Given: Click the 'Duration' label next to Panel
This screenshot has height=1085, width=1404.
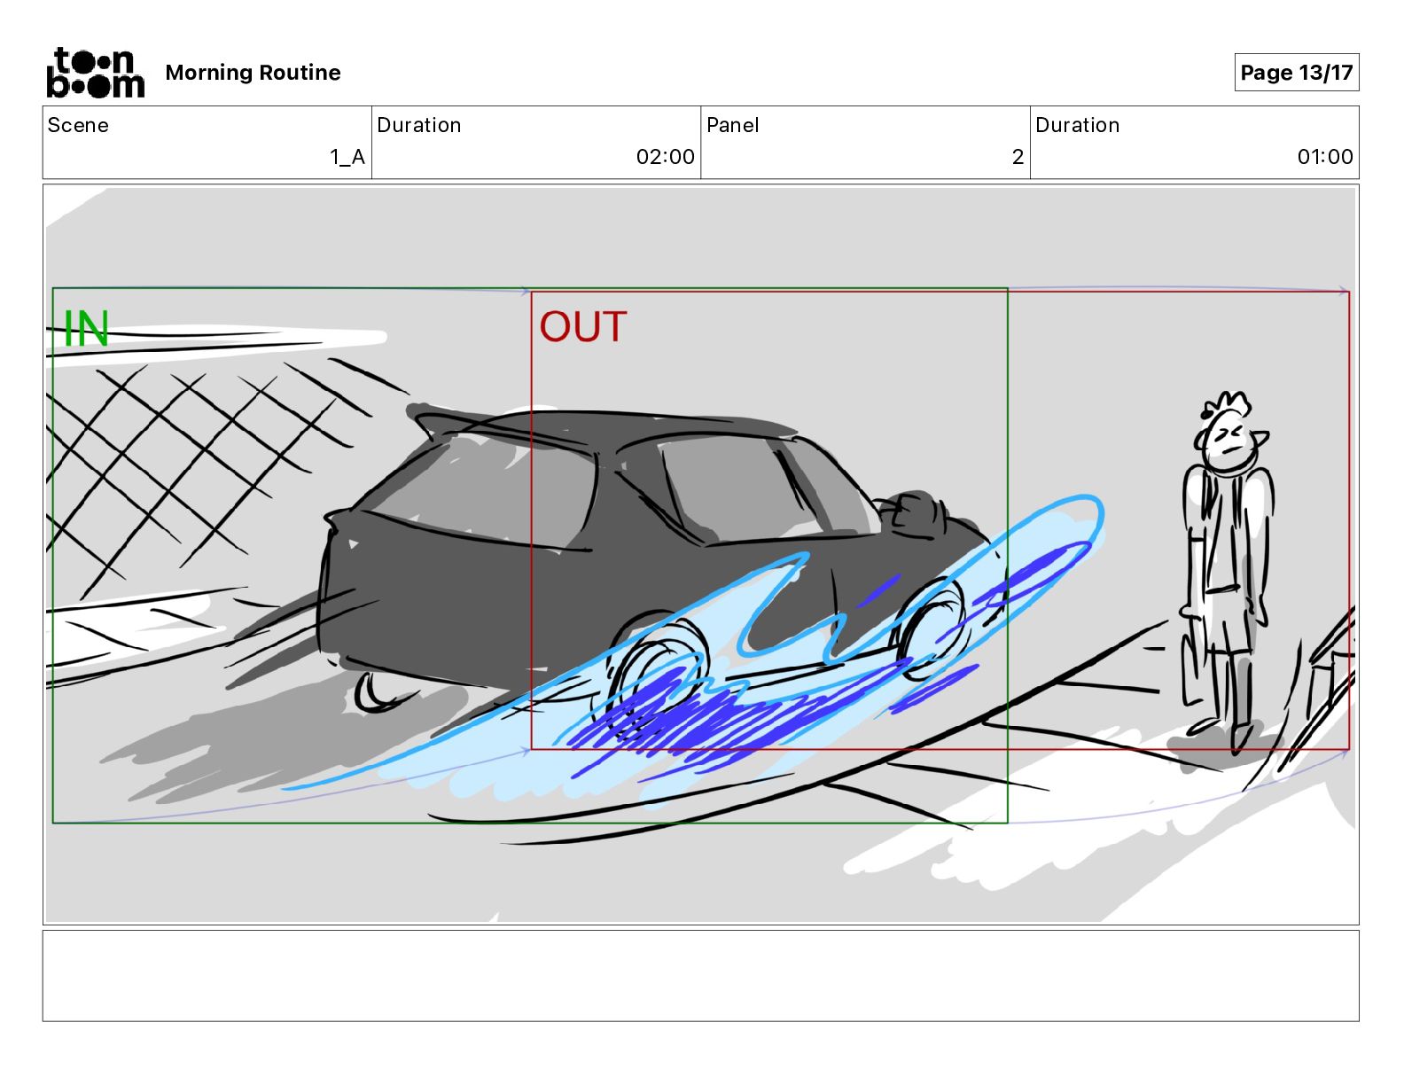Looking at the screenshot, I should (x=1078, y=125).
